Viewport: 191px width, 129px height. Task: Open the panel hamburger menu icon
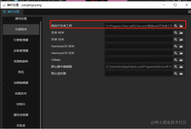pyautogui.click(x=189, y=12)
